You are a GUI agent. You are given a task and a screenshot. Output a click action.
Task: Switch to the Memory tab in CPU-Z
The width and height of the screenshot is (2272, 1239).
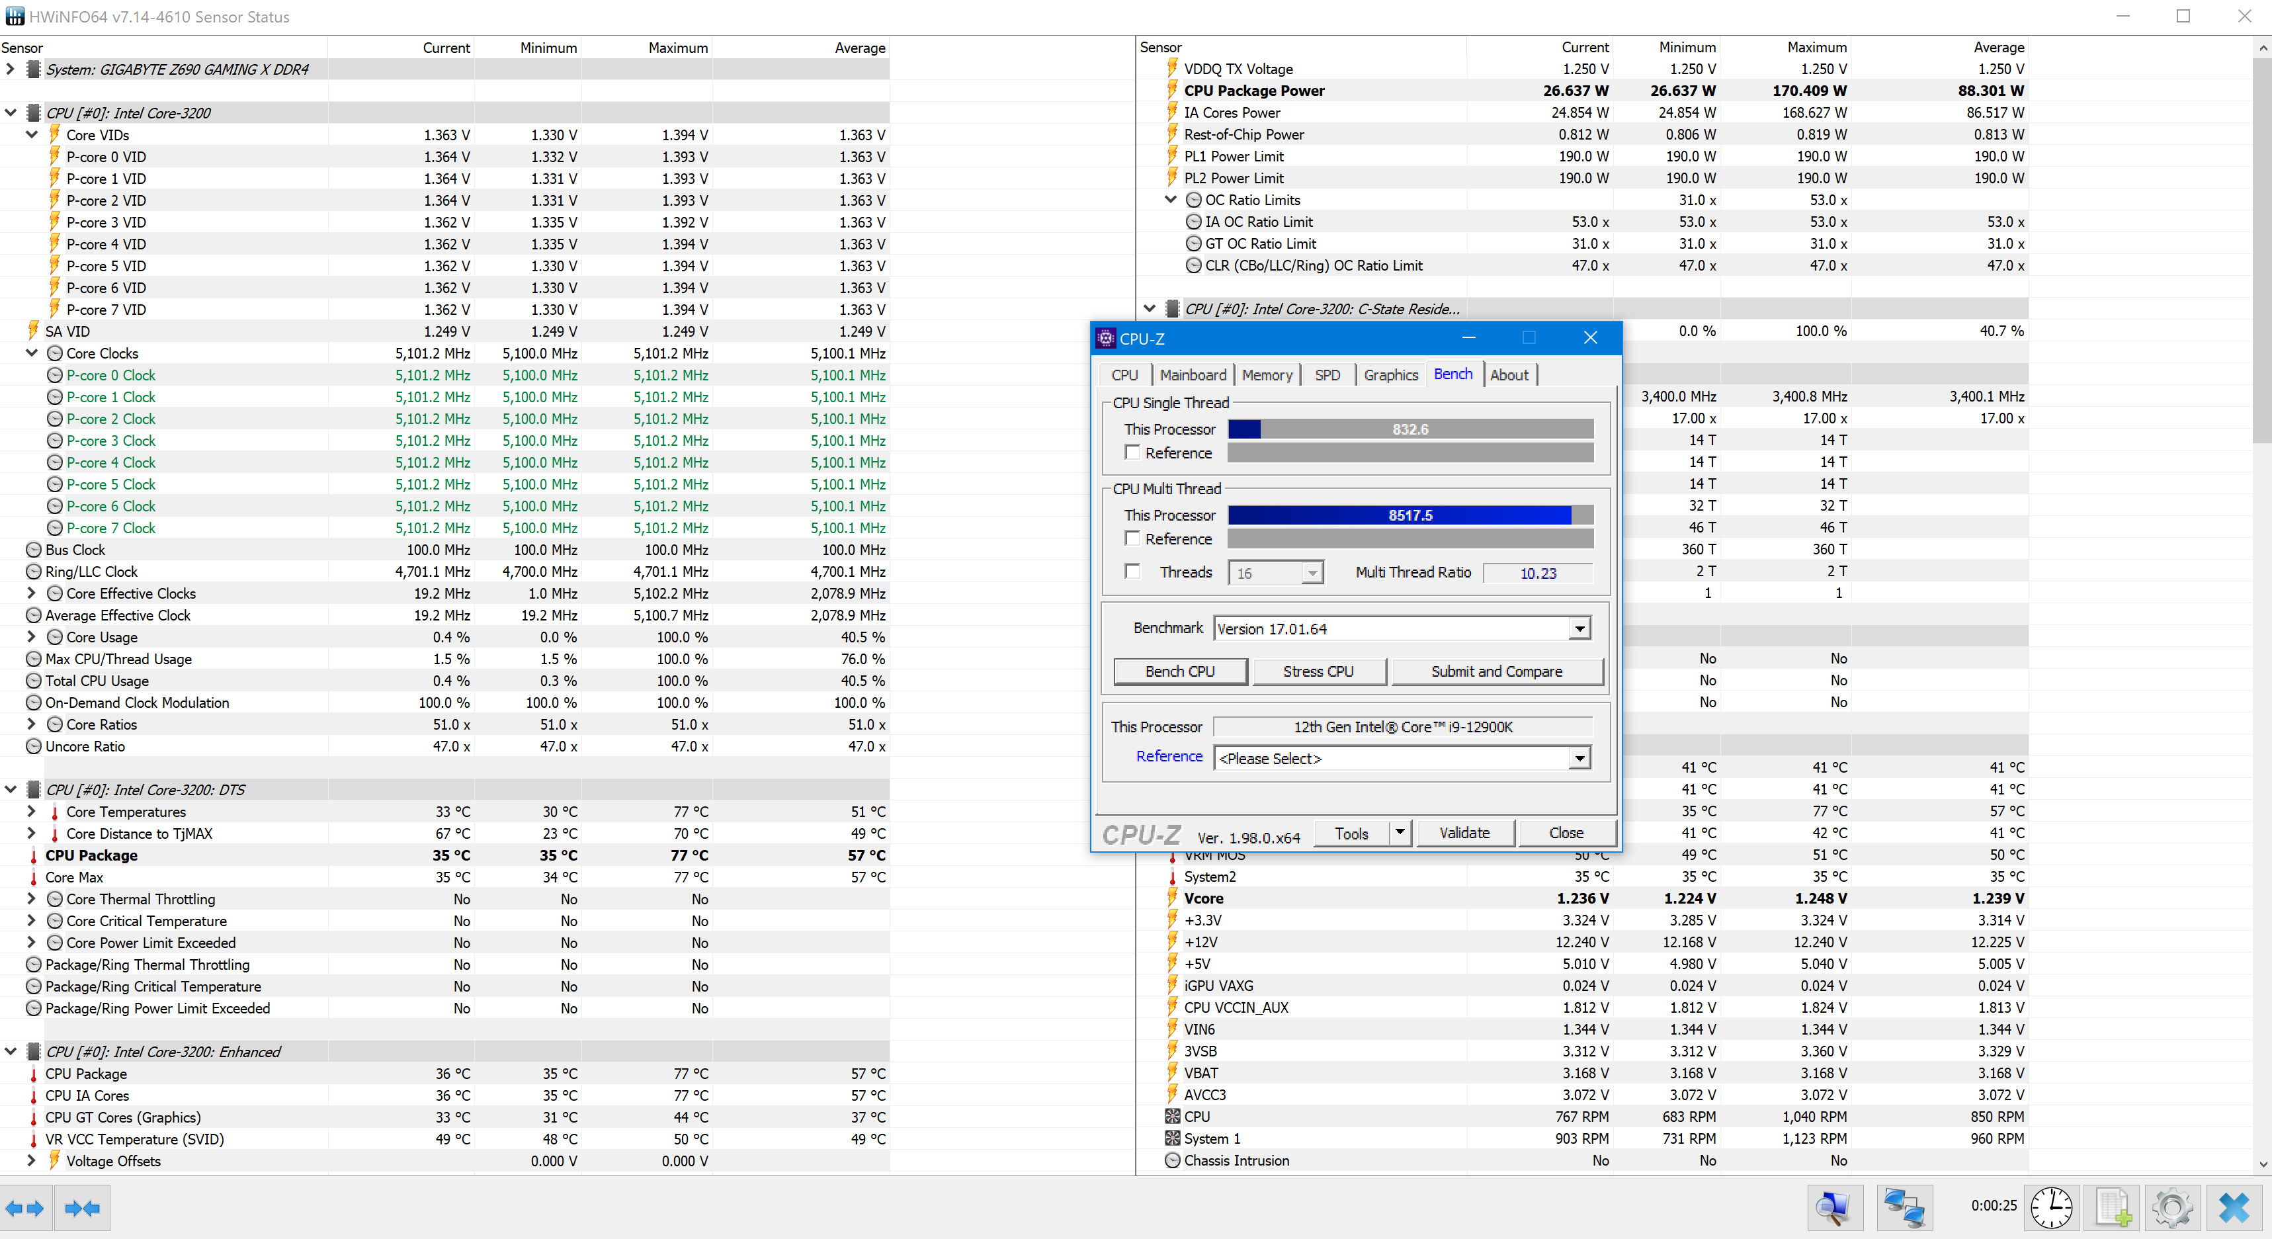coord(1267,375)
